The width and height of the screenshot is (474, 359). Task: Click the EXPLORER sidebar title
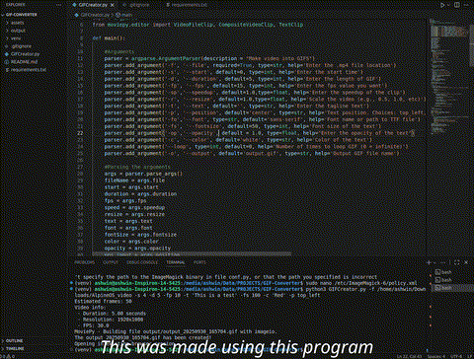point(15,5)
